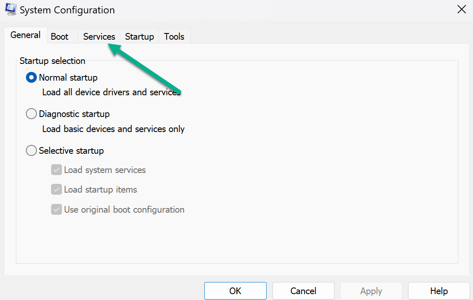The image size is (473, 300).
Task: Close the System Configuration window
Action: (461, 9)
